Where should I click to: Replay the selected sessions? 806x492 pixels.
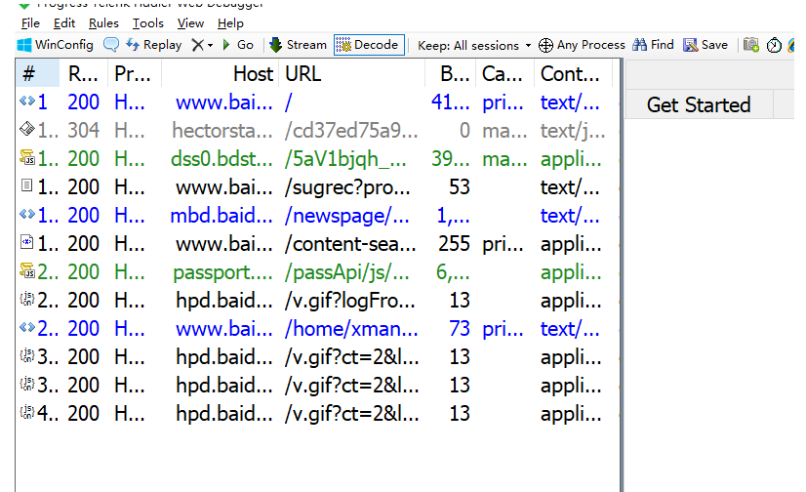click(x=154, y=45)
